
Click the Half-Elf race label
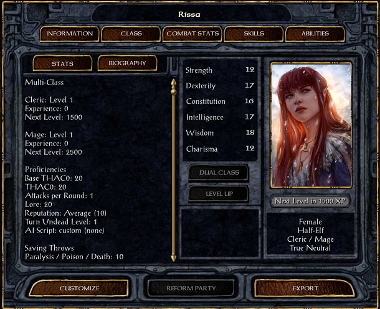[x=310, y=231]
